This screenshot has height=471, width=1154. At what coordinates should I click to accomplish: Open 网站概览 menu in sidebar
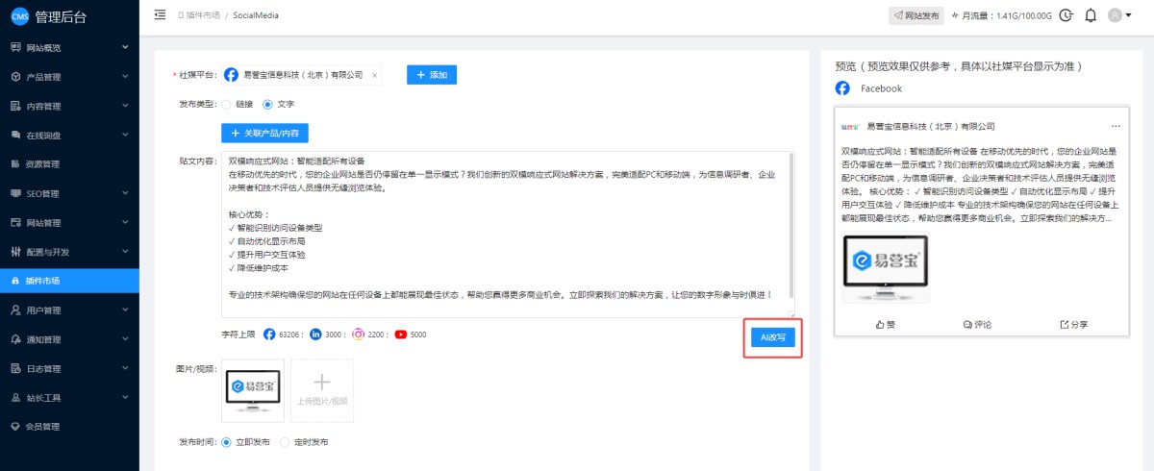click(x=69, y=47)
